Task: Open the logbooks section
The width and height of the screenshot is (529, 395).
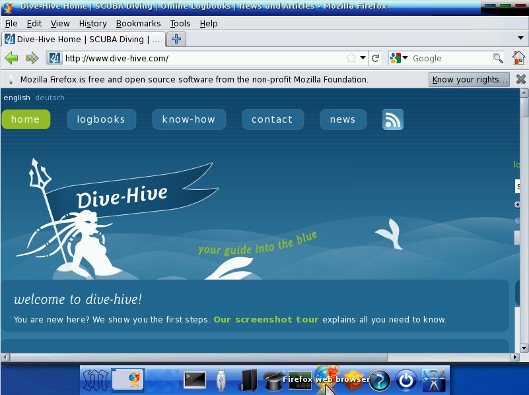Action: tap(102, 119)
